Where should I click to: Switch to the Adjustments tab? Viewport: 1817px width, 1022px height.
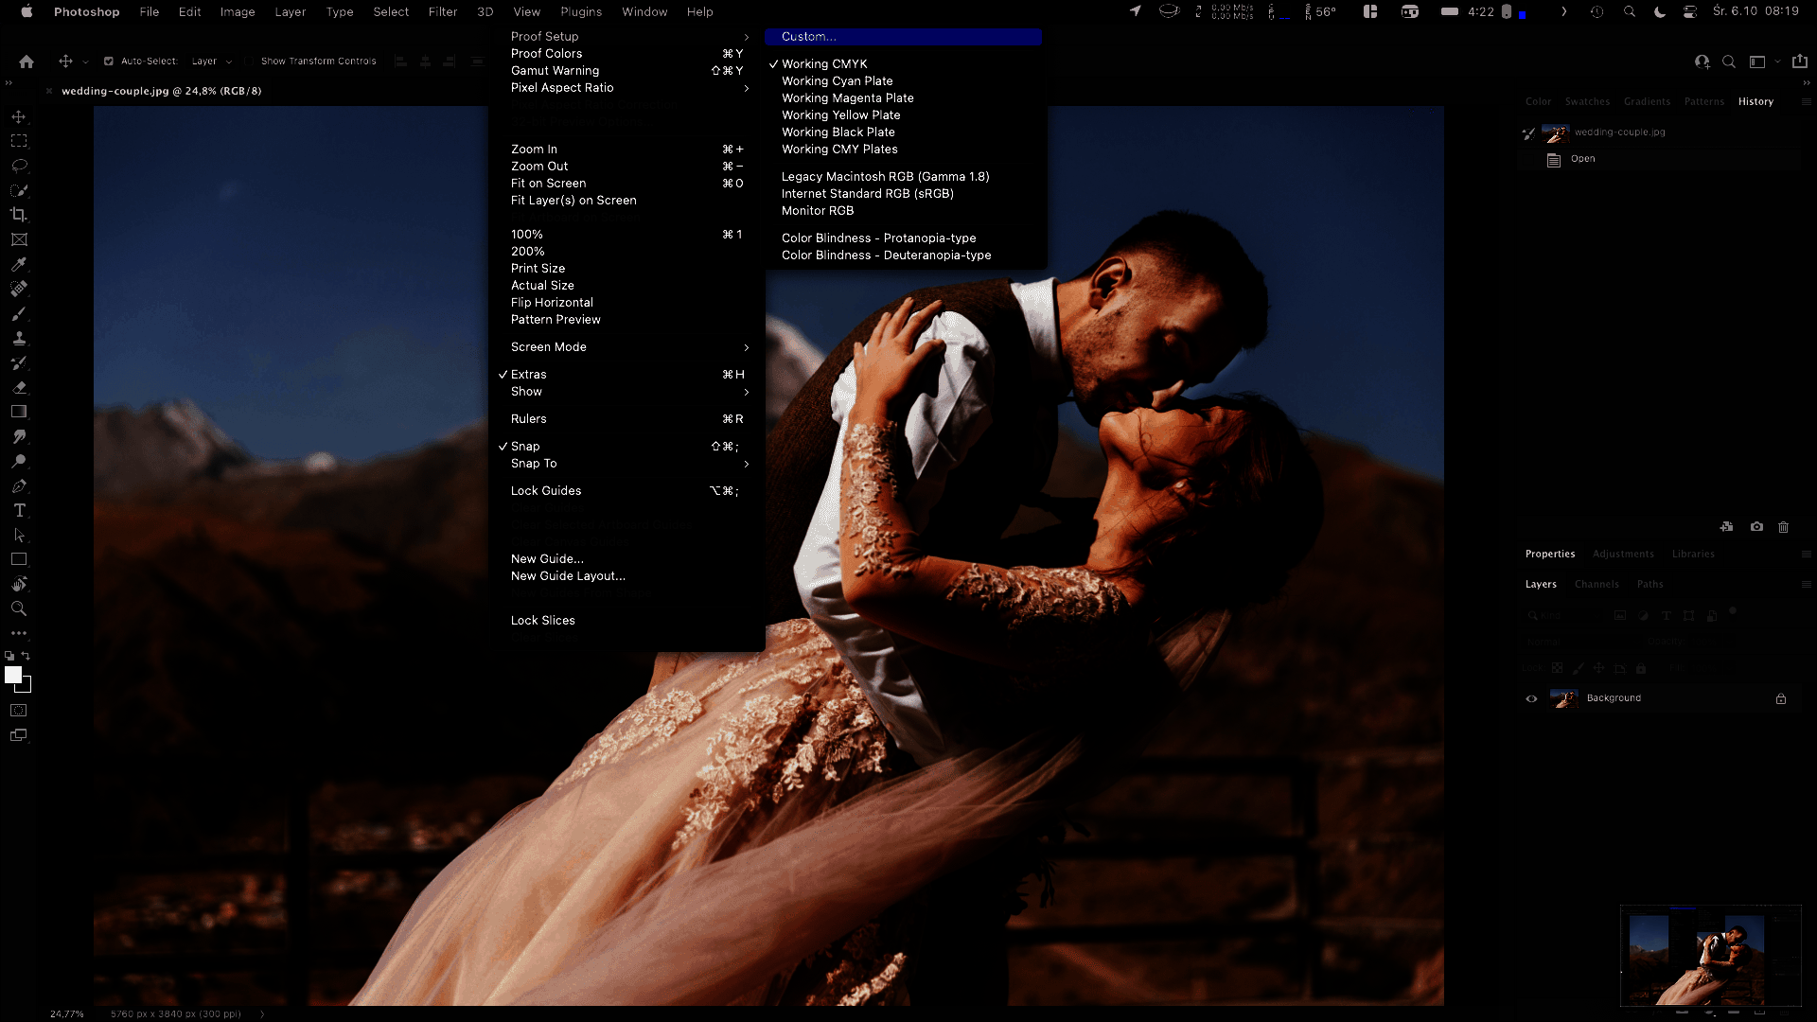click(1623, 555)
